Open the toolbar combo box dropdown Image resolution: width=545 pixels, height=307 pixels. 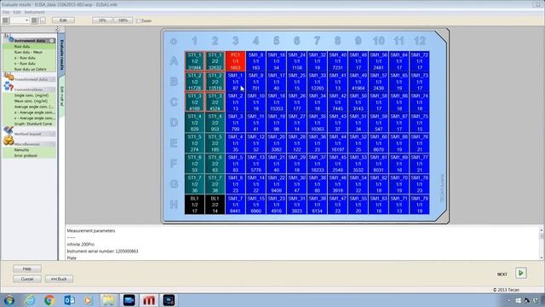point(26,20)
